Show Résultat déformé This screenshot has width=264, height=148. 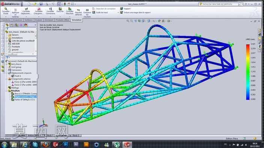pyautogui.click(x=78, y=12)
